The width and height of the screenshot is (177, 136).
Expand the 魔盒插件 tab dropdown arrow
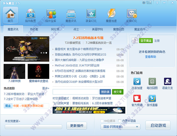(147, 29)
